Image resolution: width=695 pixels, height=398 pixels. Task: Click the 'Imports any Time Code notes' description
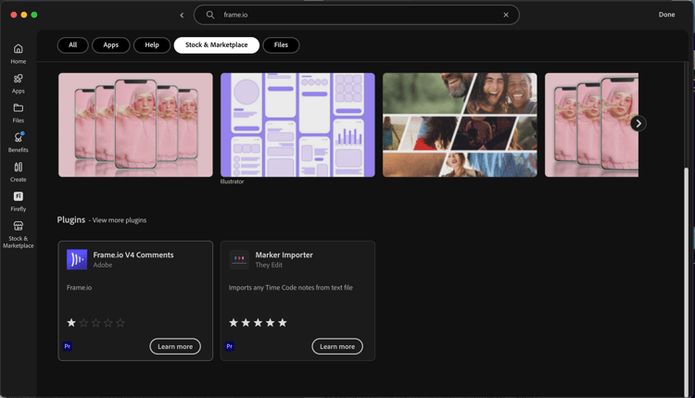[291, 287]
